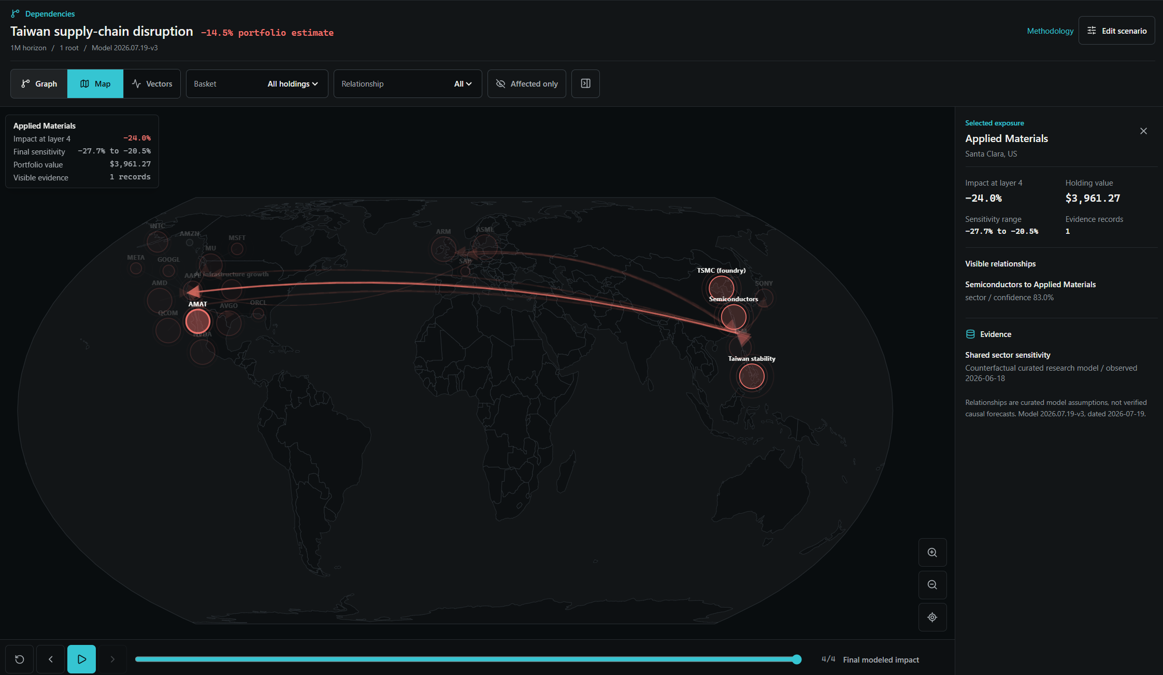Open the Relationship filter dropdown
Image resolution: width=1163 pixels, height=675 pixels.
click(x=408, y=83)
